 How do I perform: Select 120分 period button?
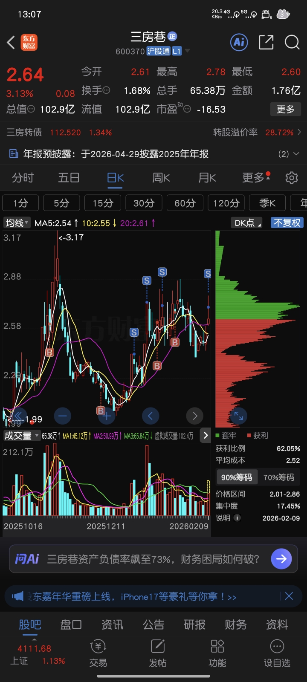coord(226,203)
